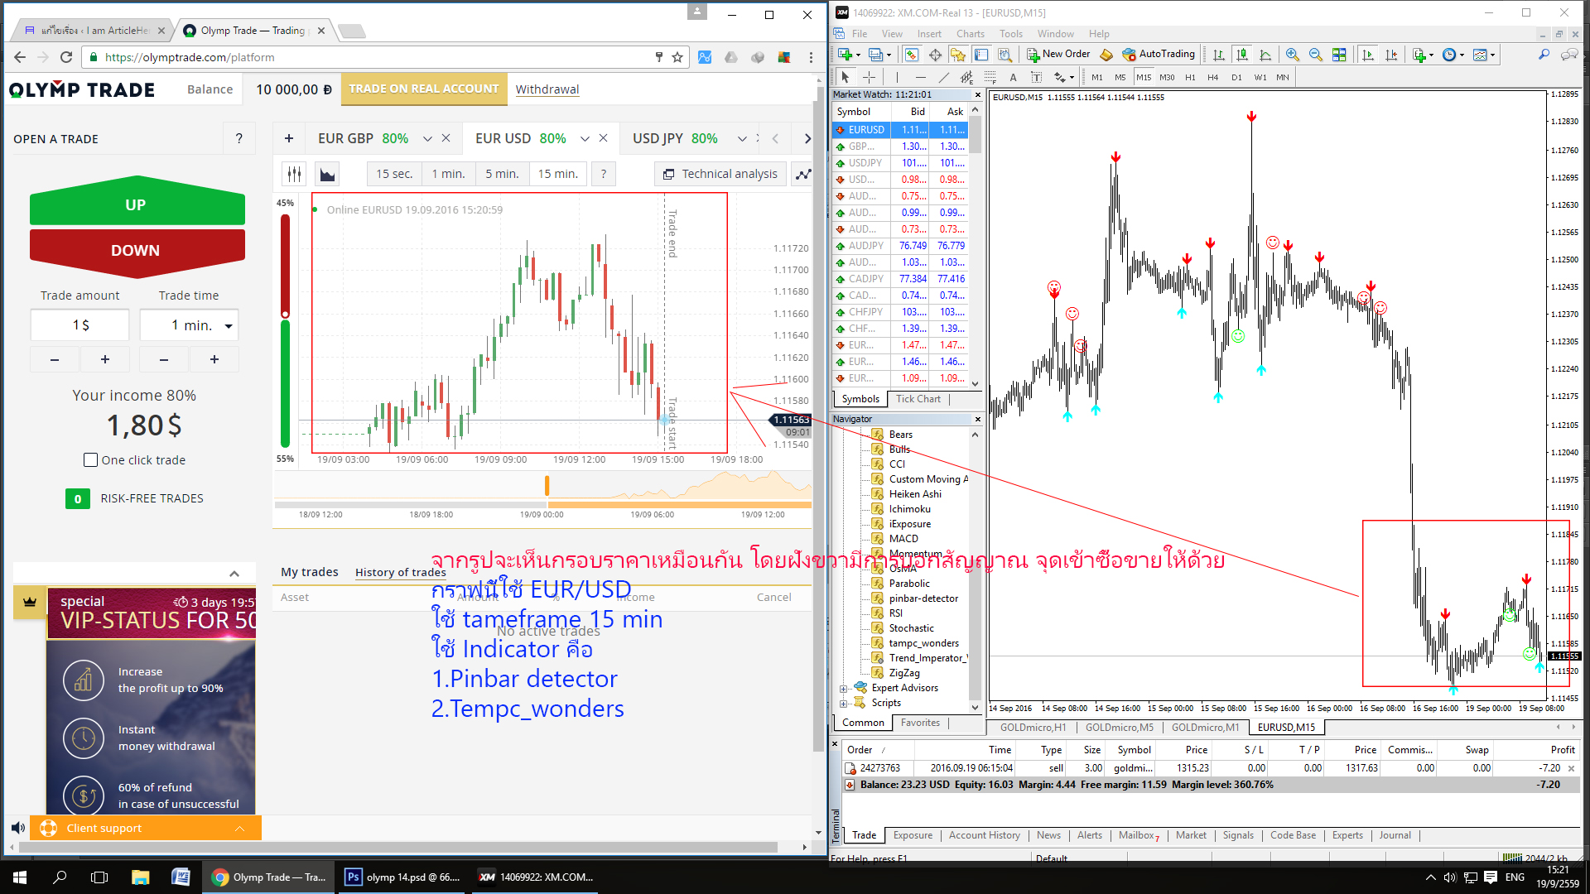Open History of trades tab
1590x894 pixels.
401,572
